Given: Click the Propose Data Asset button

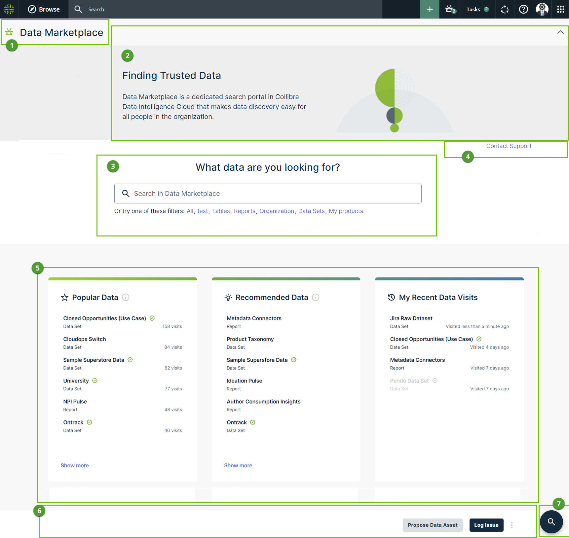Looking at the screenshot, I should click(x=433, y=525).
